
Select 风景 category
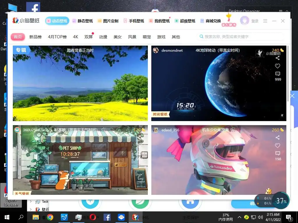[132, 37]
